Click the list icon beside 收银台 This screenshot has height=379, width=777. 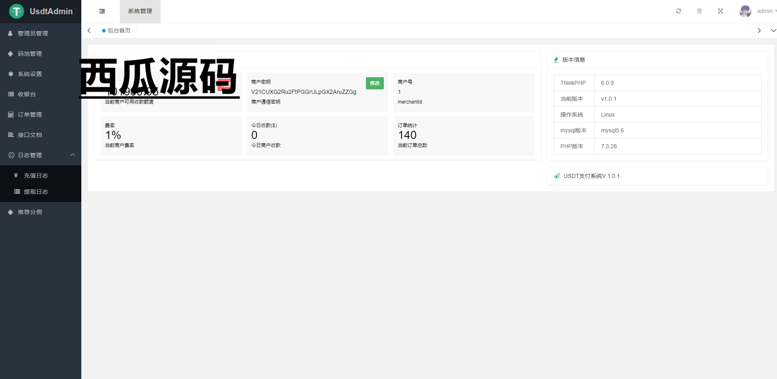pos(11,94)
